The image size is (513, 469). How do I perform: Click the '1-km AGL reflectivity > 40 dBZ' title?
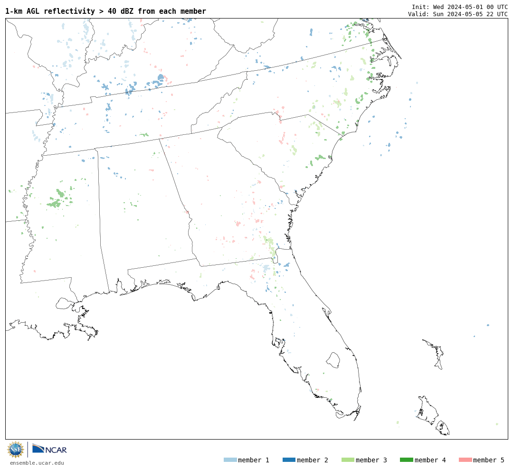(x=105, y=11)
